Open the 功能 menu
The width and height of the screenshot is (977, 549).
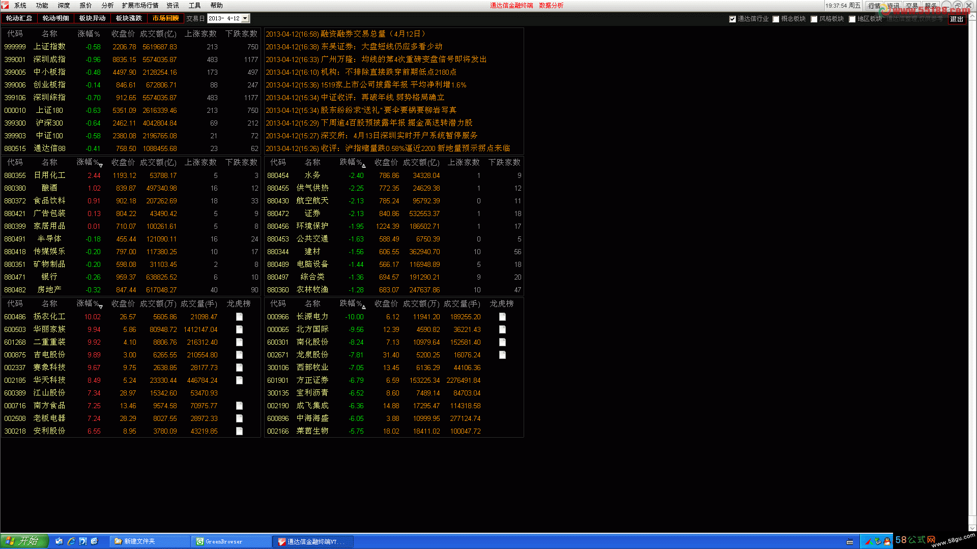[x=42, y=6]
